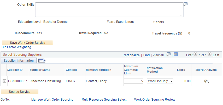Open Work Order Sourcing Review link
This screenshot has height=105, width=223.
click(155, 100)
